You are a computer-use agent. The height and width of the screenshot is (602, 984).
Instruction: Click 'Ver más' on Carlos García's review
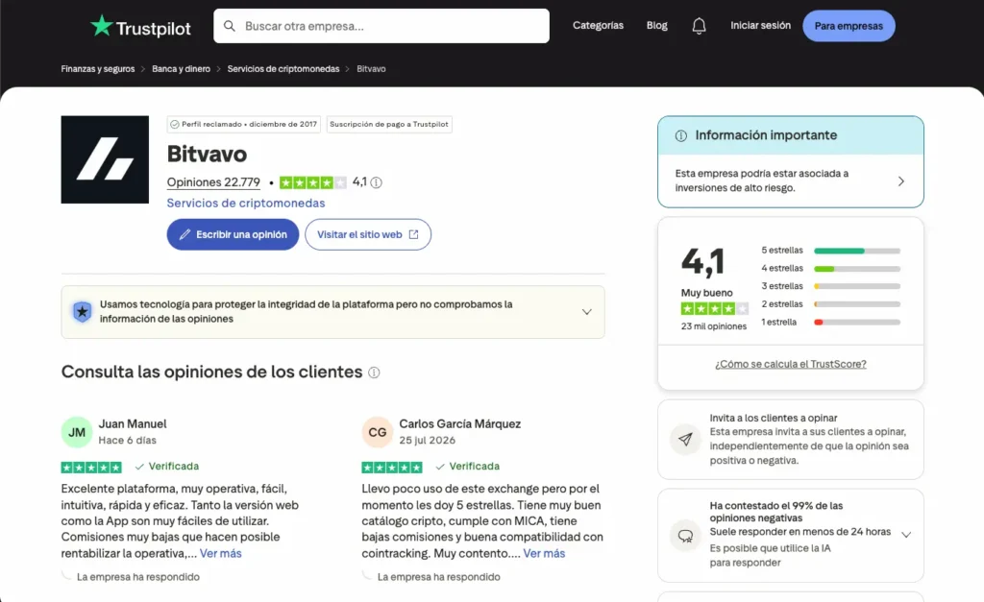click(x=544, y=554)
